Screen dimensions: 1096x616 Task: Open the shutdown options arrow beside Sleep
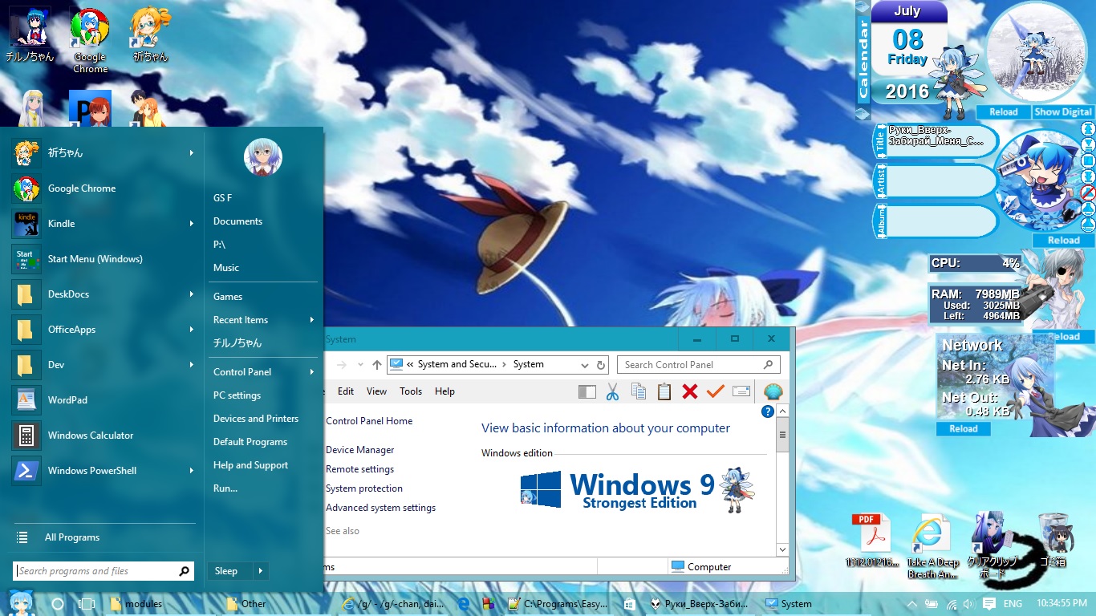click(x=260, y=571)
